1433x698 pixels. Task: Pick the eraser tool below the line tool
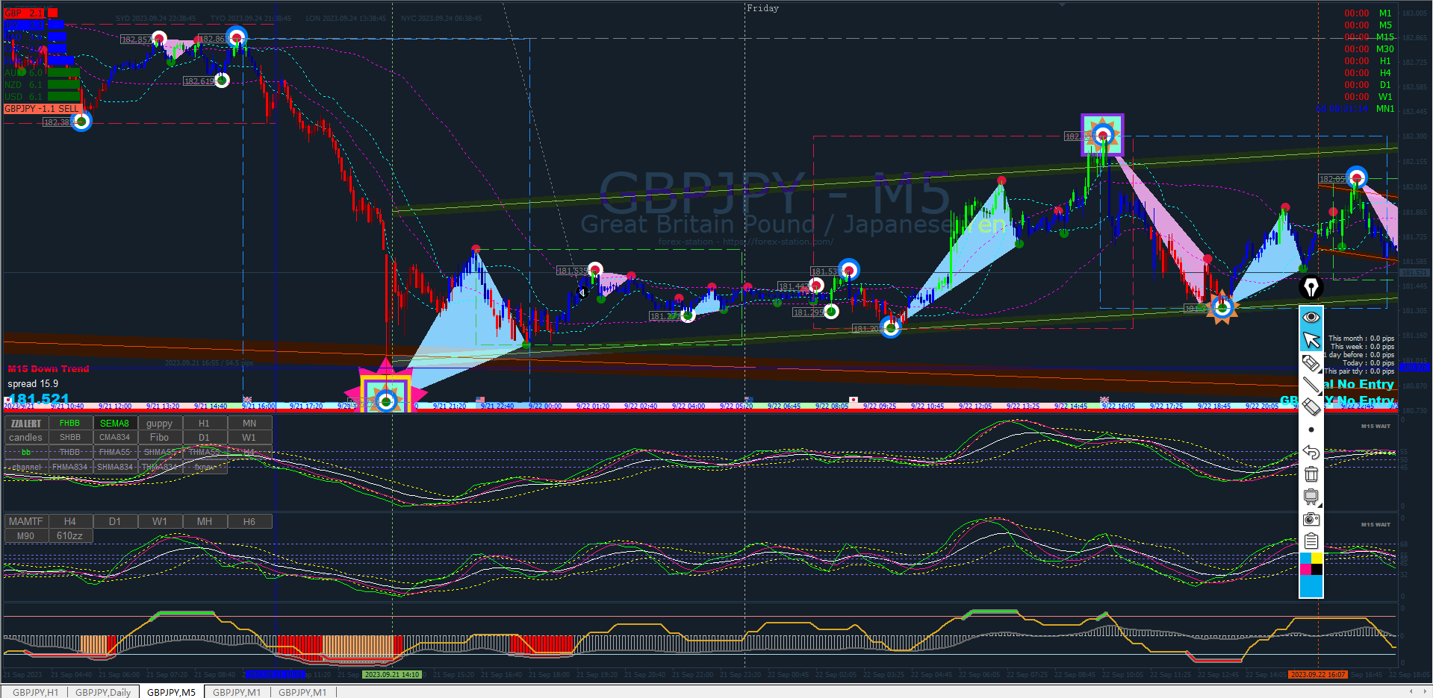1311,407
